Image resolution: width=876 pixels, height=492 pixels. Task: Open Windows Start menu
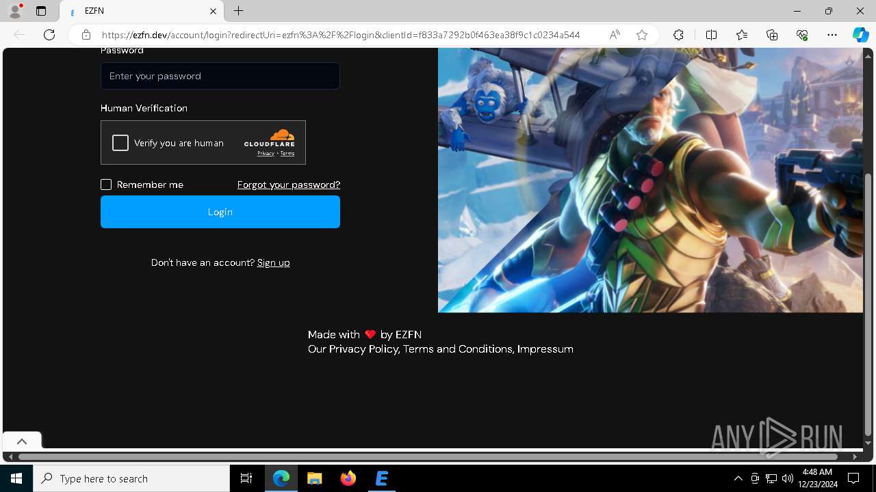16,478
